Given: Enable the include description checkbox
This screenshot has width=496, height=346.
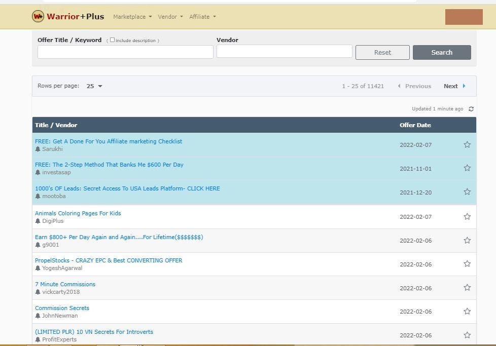Looking at the screenshot, I should [112, 40].
